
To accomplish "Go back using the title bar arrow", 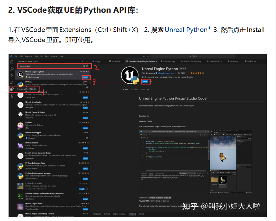I will [144, 56].
